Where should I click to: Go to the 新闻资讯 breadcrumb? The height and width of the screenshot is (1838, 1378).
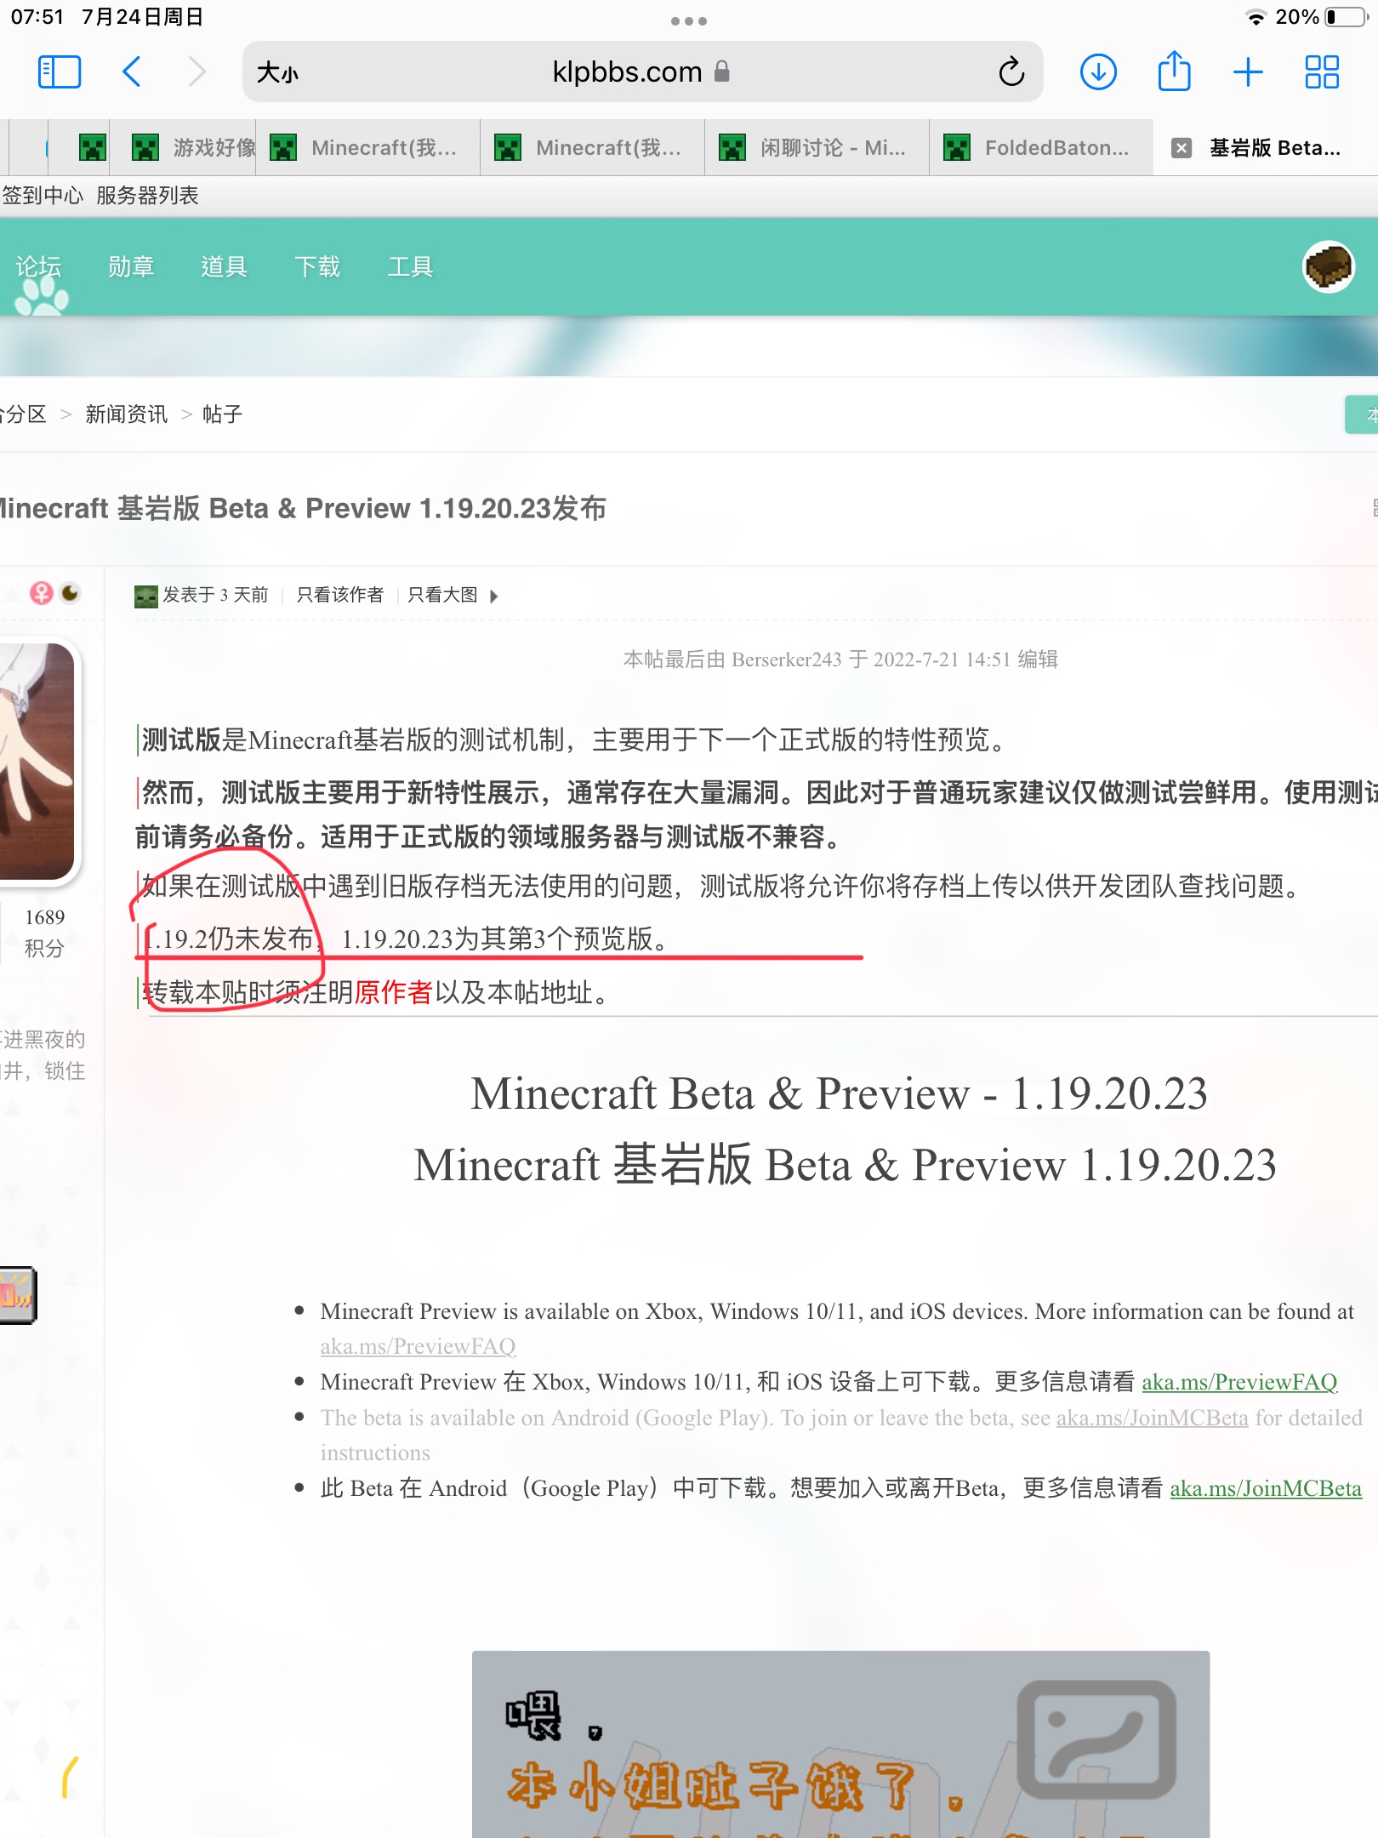[127, 414]
